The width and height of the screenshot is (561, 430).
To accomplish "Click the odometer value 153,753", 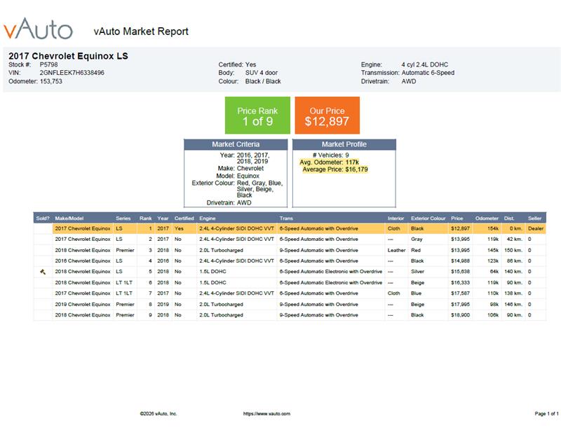I will click(x=50, y=81).
